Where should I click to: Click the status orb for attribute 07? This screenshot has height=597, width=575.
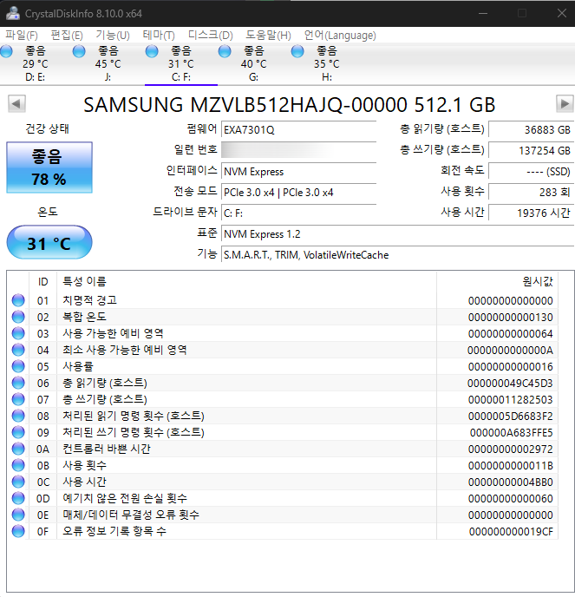(x=18, y=399)
